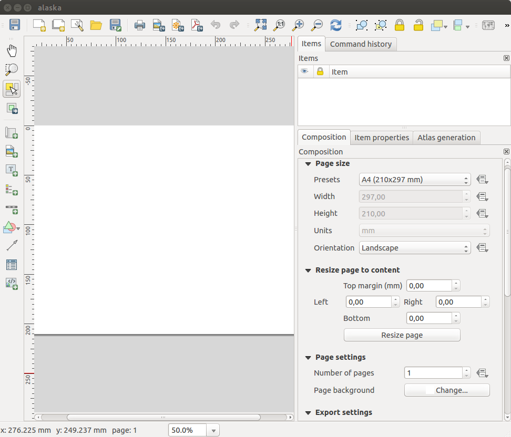Click the Add new map tool
This screenshot has width=511, height=437.
point(12,133)
